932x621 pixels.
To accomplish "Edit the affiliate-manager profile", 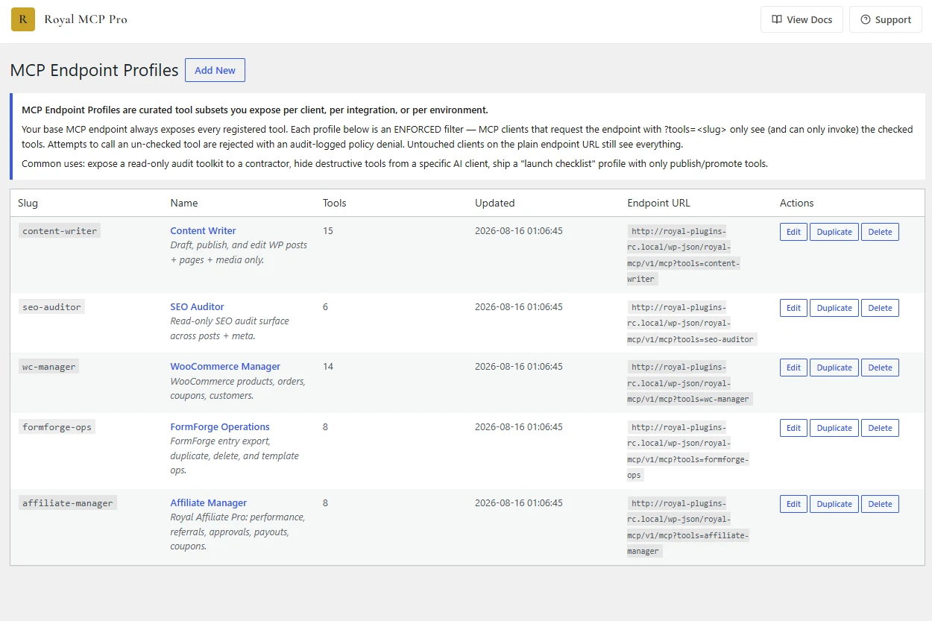I will (793, 504).
